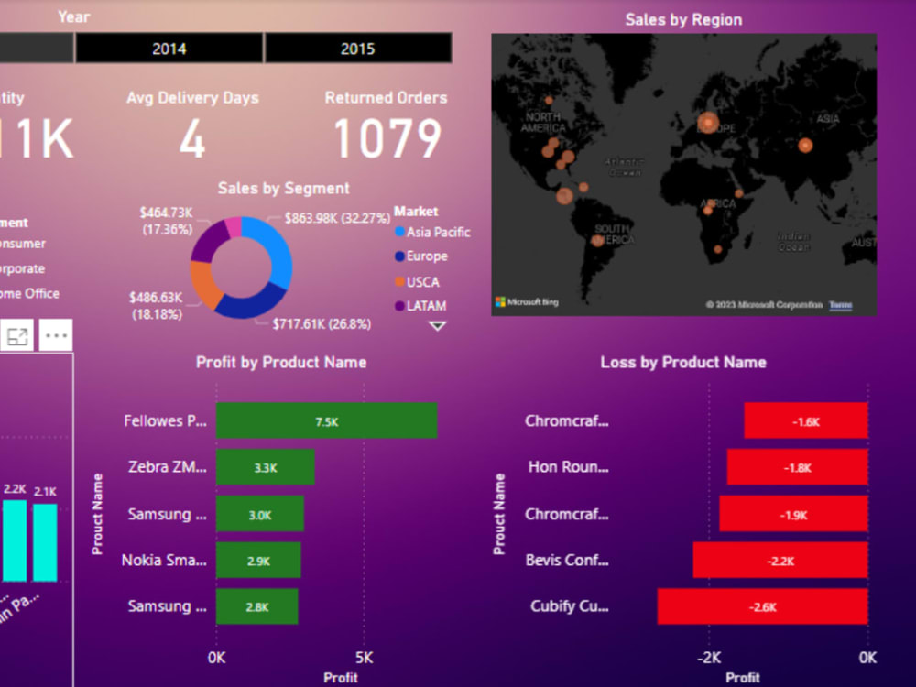Click the Fellowes 7.5K profit bar
916x687 pixels.
click(x=326, y=420)
